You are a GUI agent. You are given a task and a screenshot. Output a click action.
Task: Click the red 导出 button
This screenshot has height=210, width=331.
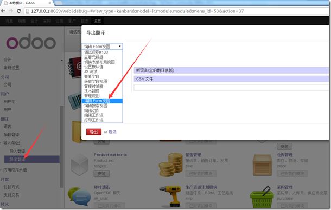94,132
